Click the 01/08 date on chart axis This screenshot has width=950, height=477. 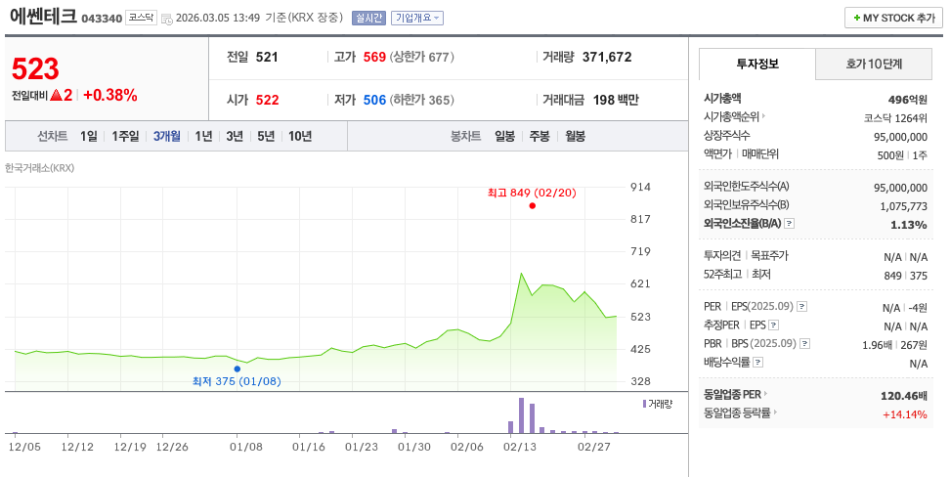point(246,447)
